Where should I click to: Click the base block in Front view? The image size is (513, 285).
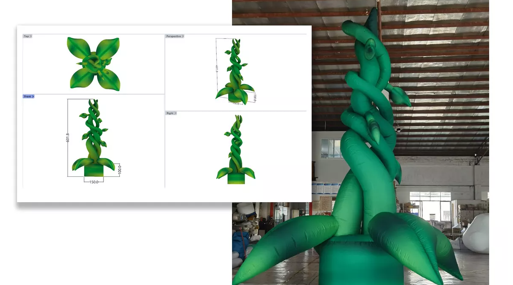point(94,171)
